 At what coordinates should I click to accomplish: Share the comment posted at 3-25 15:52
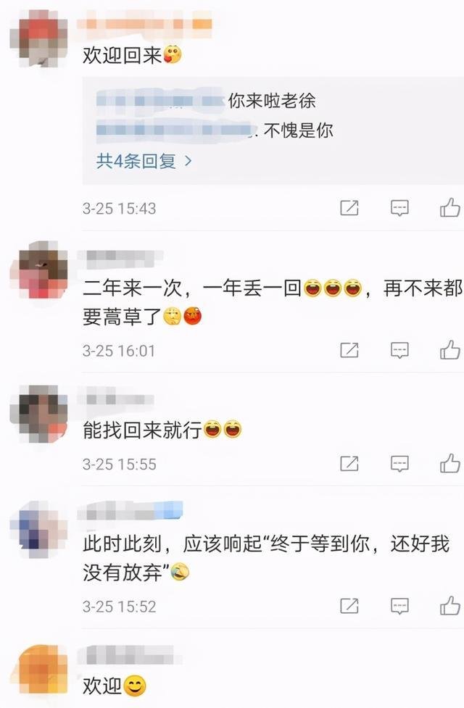pos(349,606)
